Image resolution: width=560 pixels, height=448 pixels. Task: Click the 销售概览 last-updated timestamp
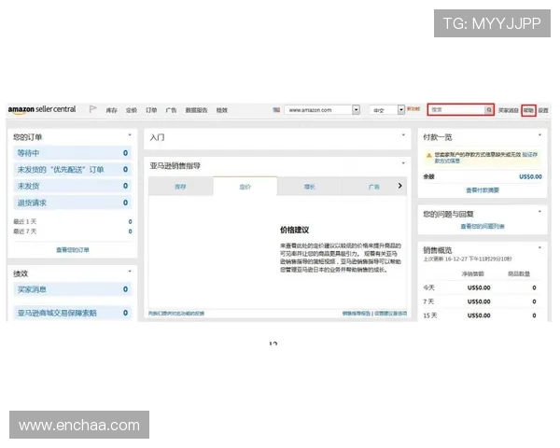(468, 259)
